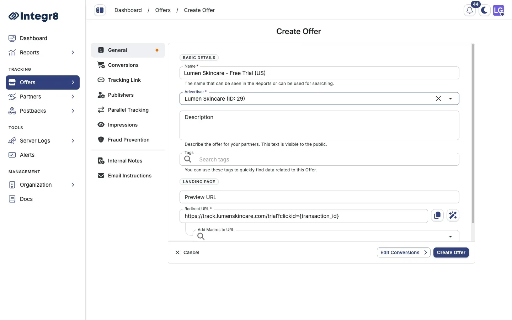Expand the Partners chevron
This screenshot has height=320, width=512.
pos(73,97)
